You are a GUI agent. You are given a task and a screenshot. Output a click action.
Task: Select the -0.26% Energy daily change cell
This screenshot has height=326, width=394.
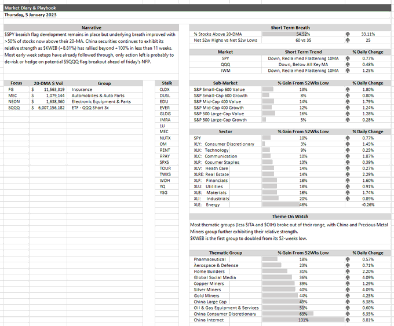tap(368, 205)
